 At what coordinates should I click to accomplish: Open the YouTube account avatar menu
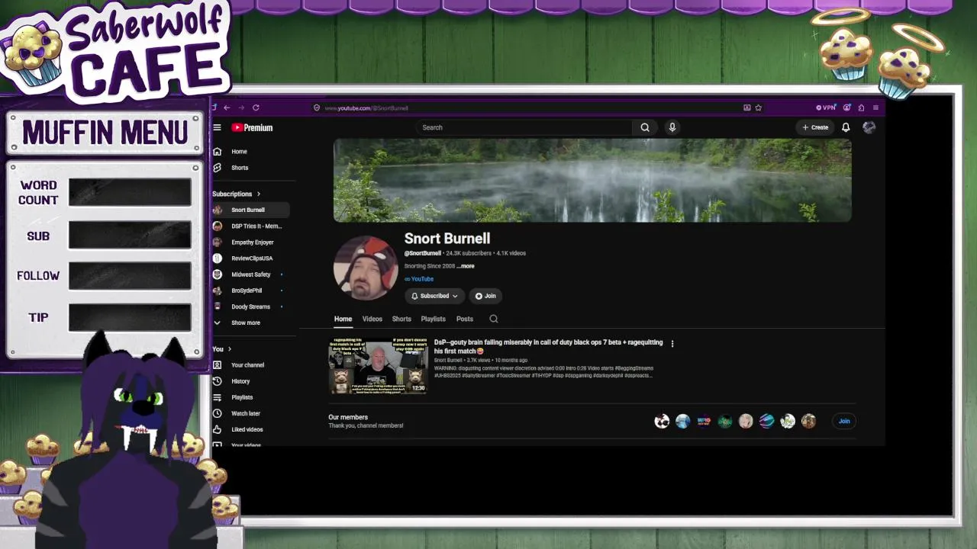pyautogui.click(x=869, y=127)
